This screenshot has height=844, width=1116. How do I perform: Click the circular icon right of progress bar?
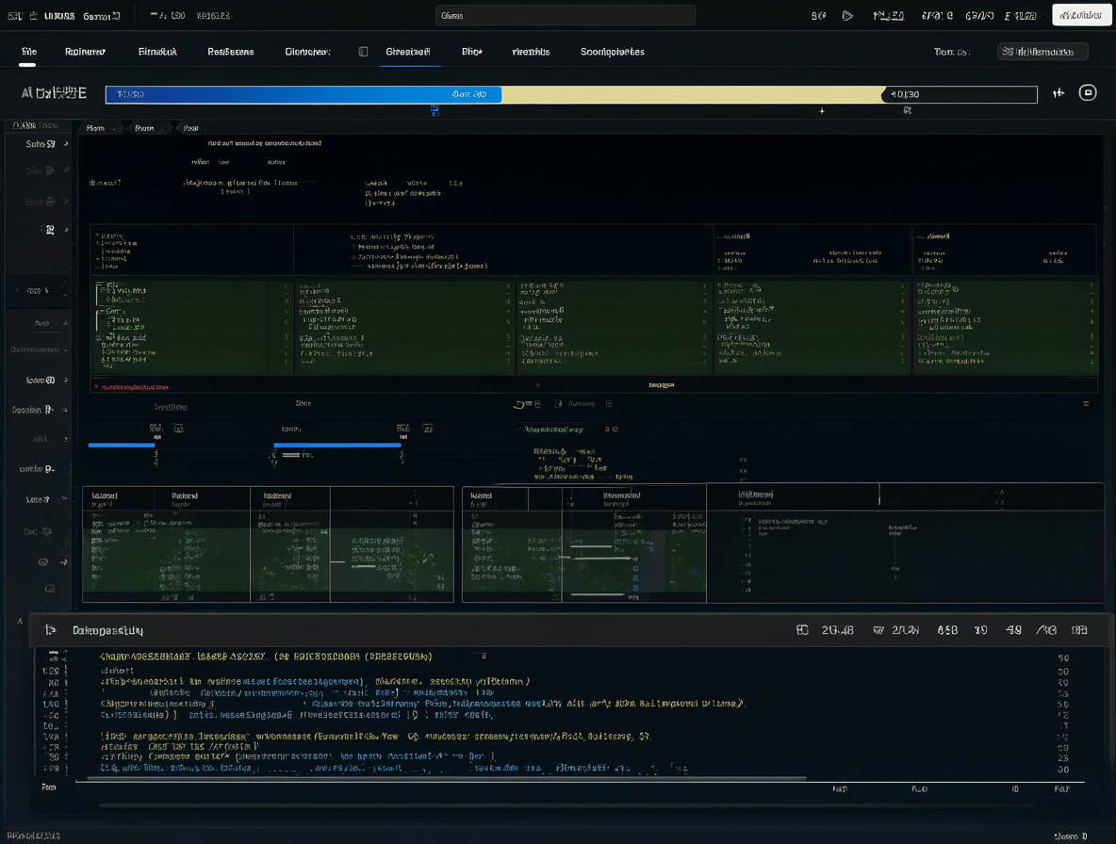pyautogui.click(x=1088, y=92)
